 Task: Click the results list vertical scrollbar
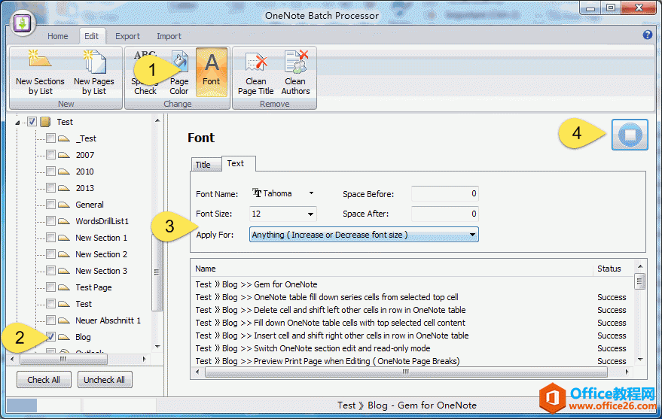[x=640, y=316]
